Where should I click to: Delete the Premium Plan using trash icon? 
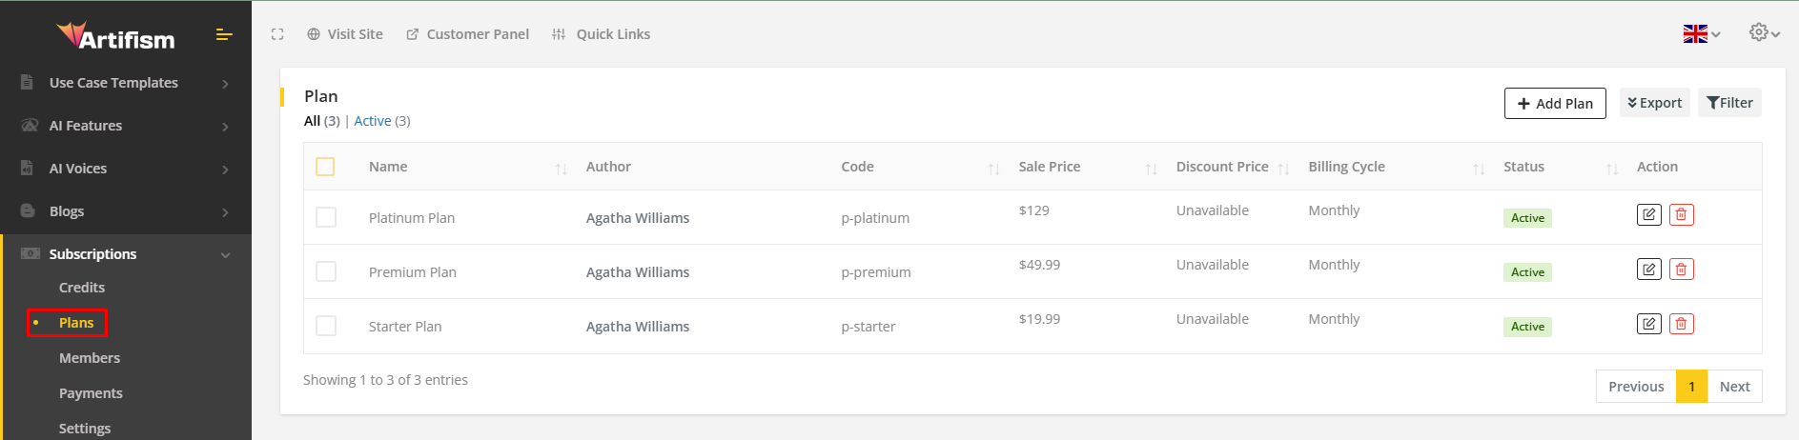1681,270
